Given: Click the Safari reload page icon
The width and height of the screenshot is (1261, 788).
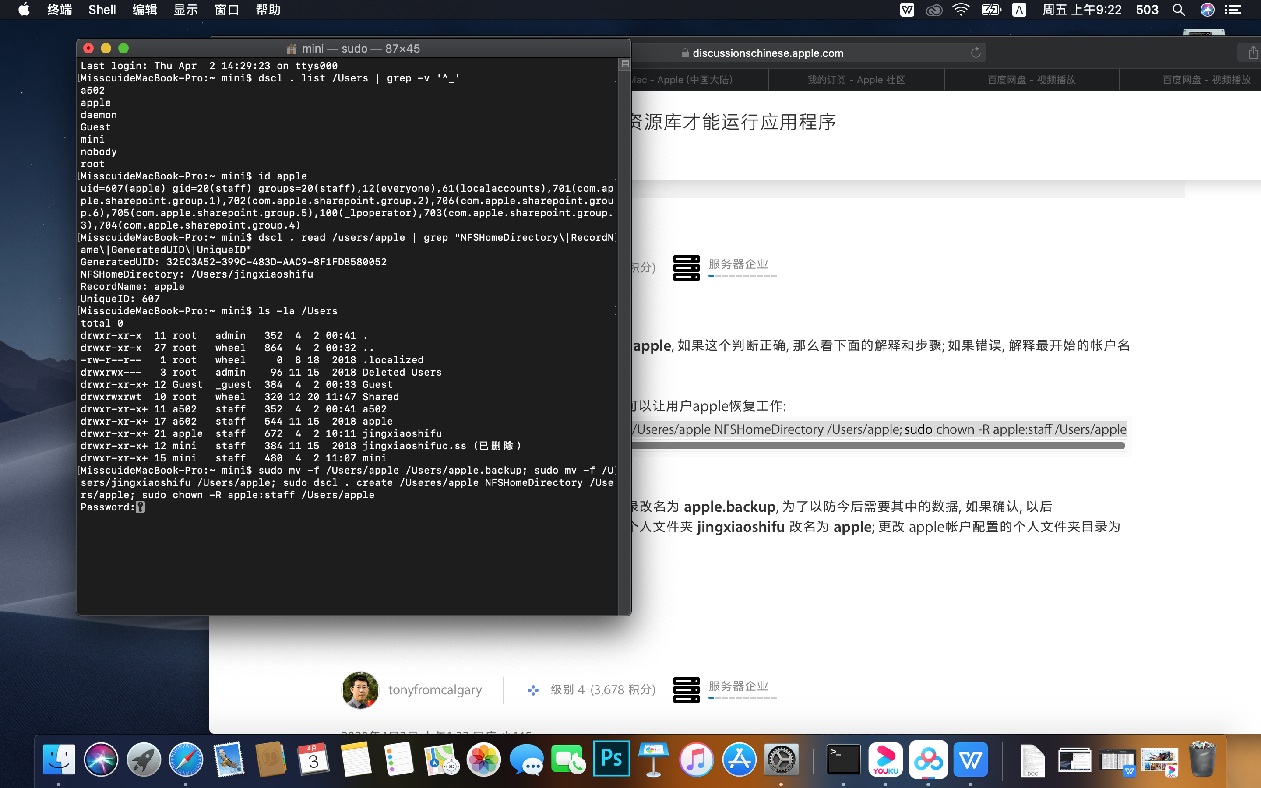Looking at the screenshot, I should coord(976,53).
